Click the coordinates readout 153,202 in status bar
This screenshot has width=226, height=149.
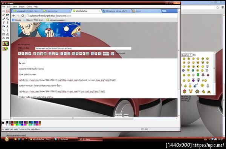(x=145, y=129)
